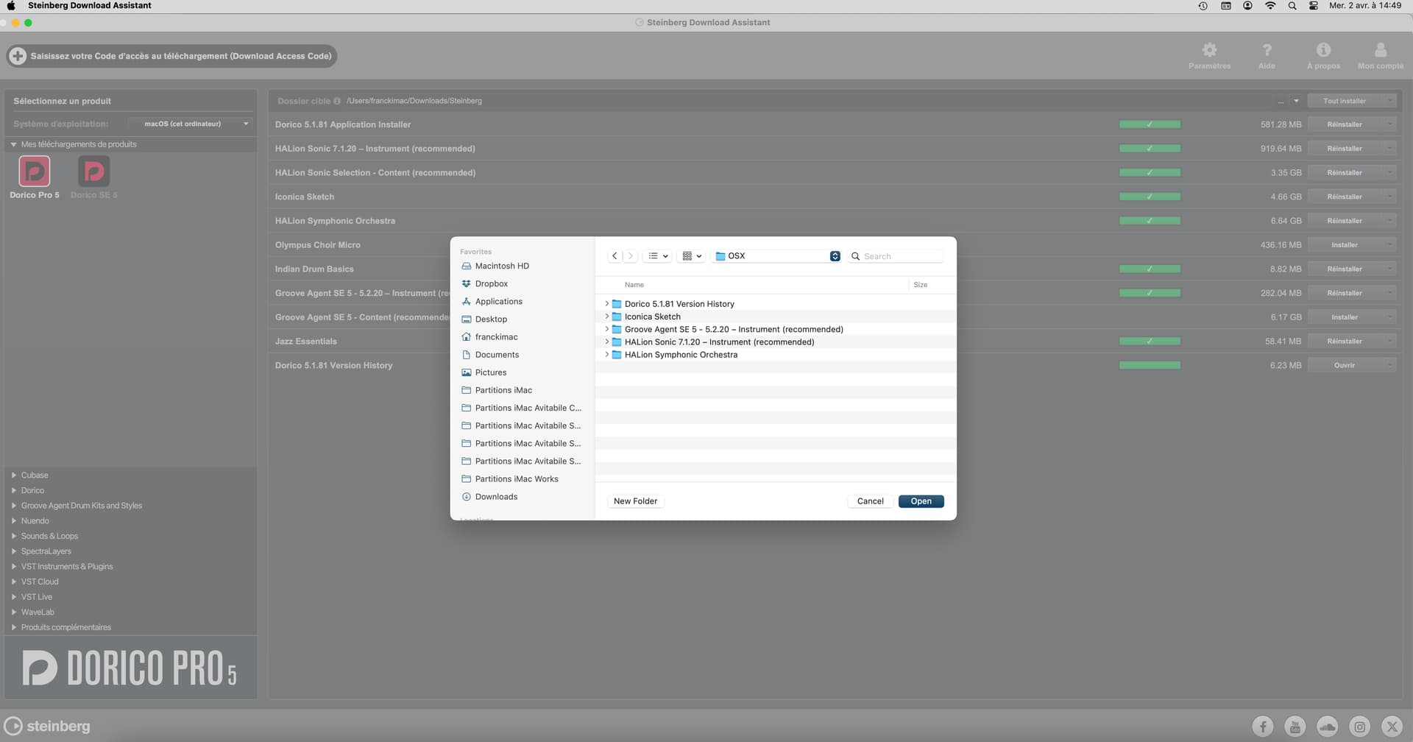Open the Steinberg Download Assistant app menu
Screen dimensions: 1413x742
tap(90, 5)
